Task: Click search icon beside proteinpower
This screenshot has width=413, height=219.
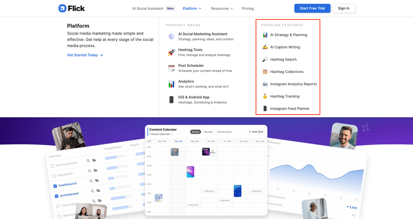Action: [x=93, y=191]
